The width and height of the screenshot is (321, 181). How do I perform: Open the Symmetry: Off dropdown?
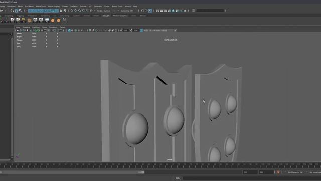pos(127,11)
